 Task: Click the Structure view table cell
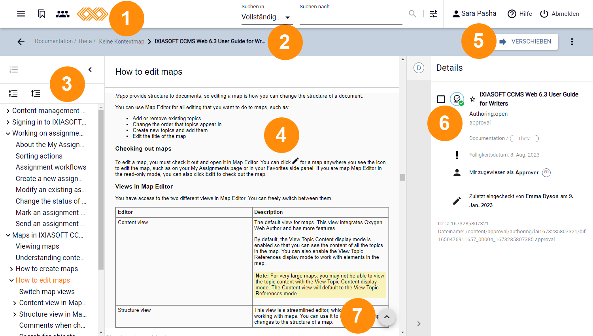(184, 316)
